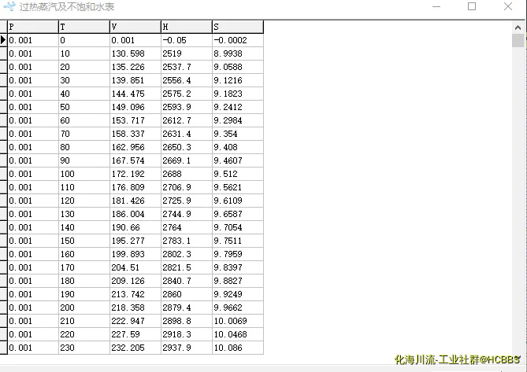
Task: Select V cell 167.574
Action: (135, 160)
